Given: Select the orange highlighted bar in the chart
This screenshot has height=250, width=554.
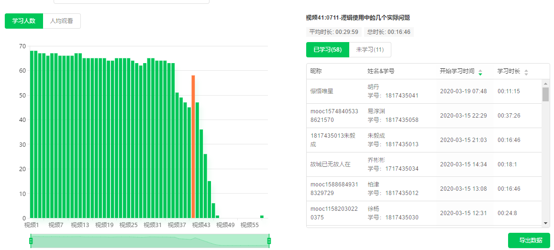Looking at the screenshot, I should [x=193, y=146].
